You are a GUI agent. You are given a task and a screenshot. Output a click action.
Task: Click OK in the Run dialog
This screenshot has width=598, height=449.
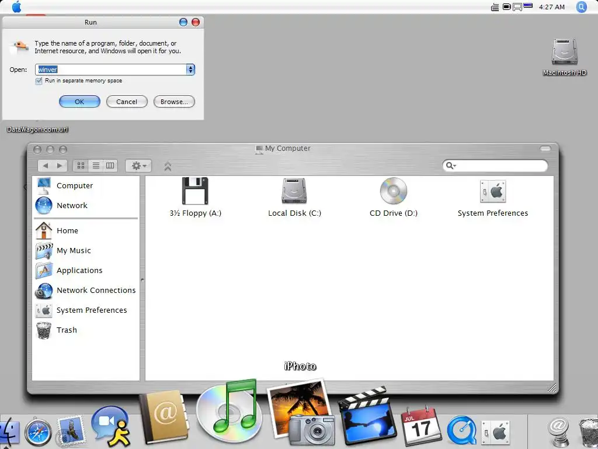pos(79,102)
